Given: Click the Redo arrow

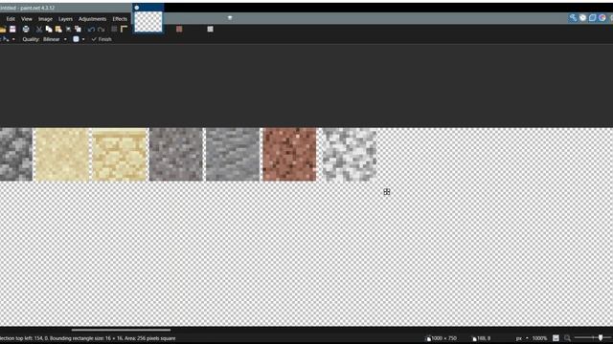Looking at the screenshot, I should click(102, 30).
